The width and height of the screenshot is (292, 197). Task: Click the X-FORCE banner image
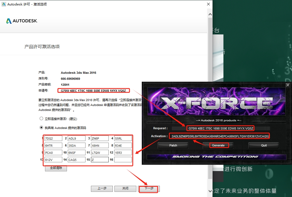(x=216, y=101)
